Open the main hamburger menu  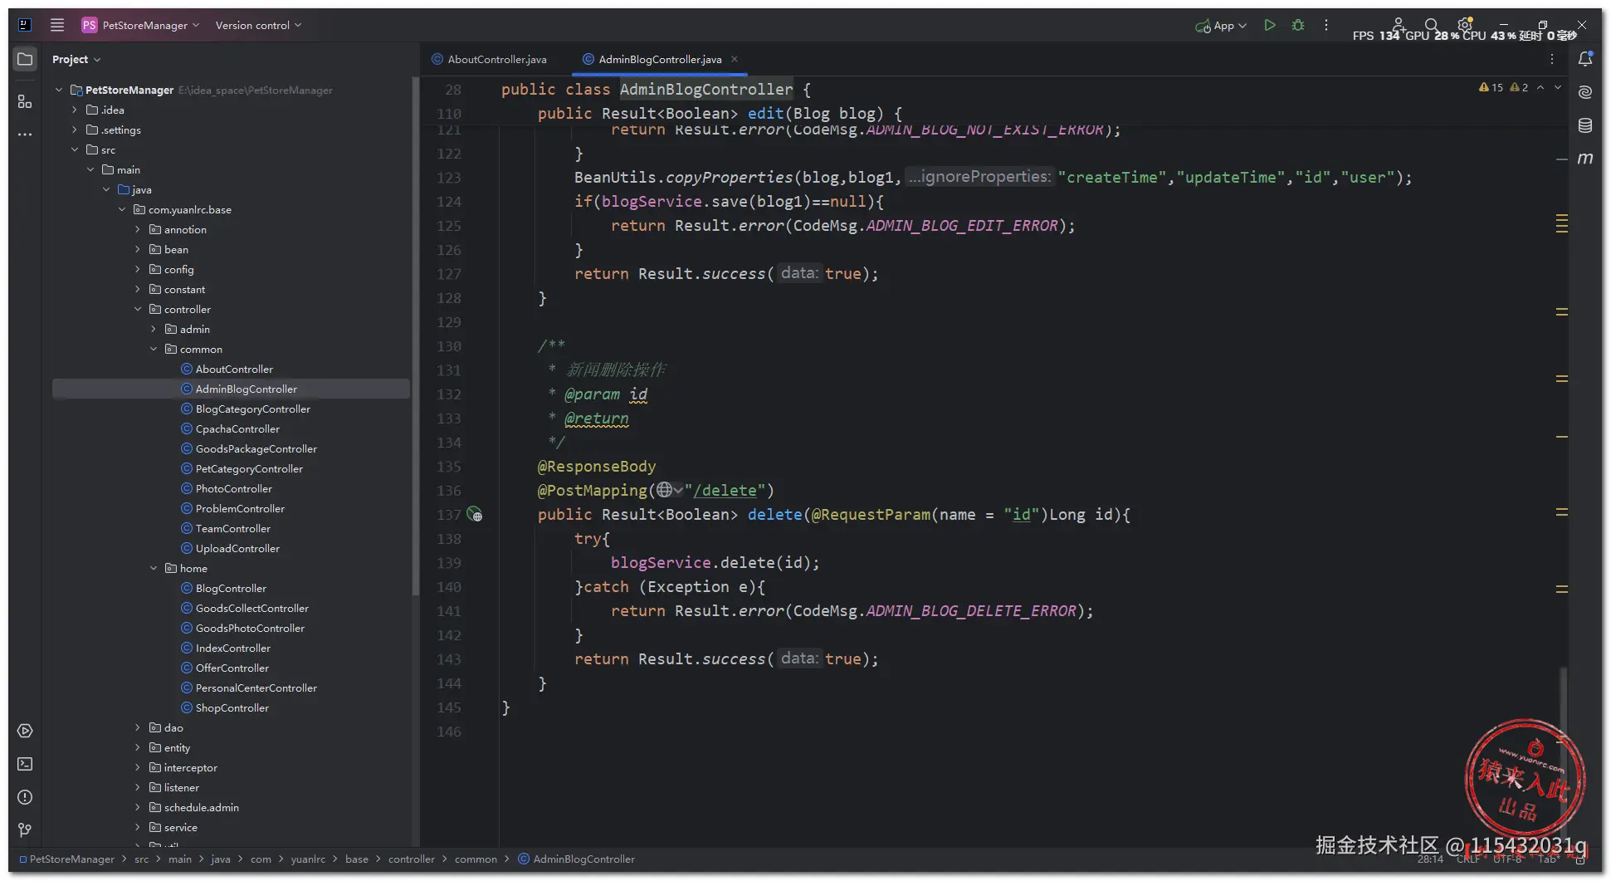(x=56, y=25)
